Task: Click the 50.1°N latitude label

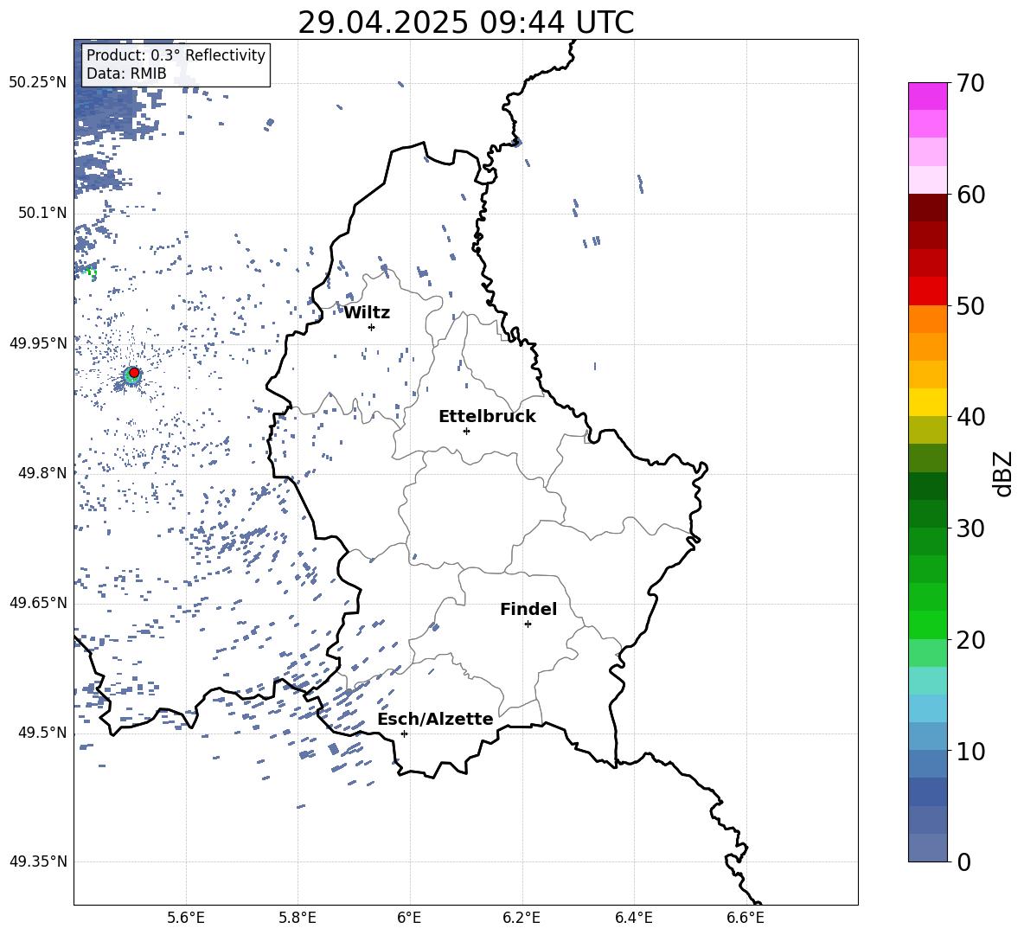Action: [x=42, y=213]
